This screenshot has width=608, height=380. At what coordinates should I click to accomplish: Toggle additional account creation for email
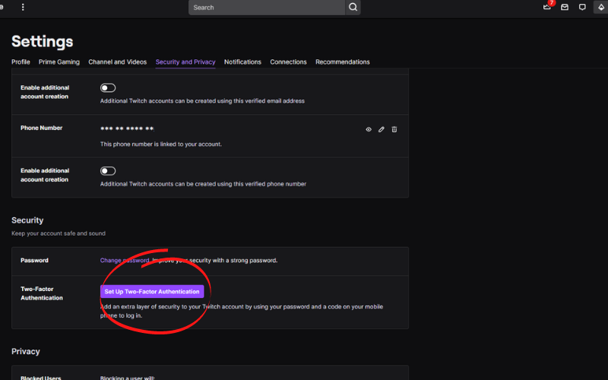coord(108,88)
